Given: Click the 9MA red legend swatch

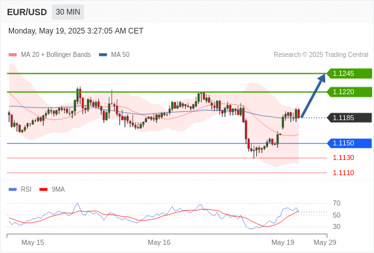Looking at the screenshot, I should pyautogui.click(x=43, y=190).
